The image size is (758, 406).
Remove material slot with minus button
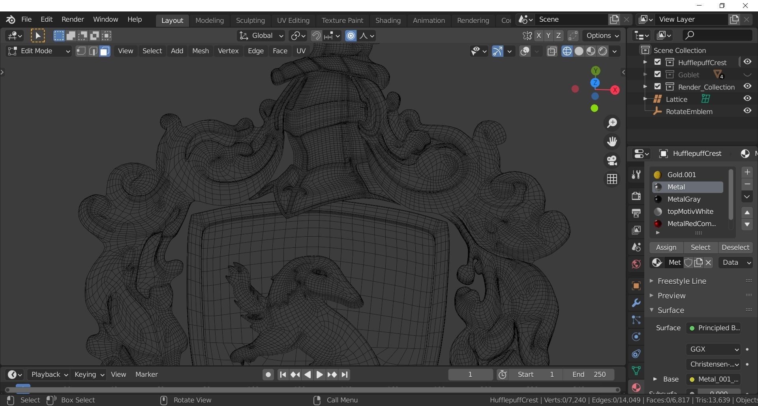[747, 184]
